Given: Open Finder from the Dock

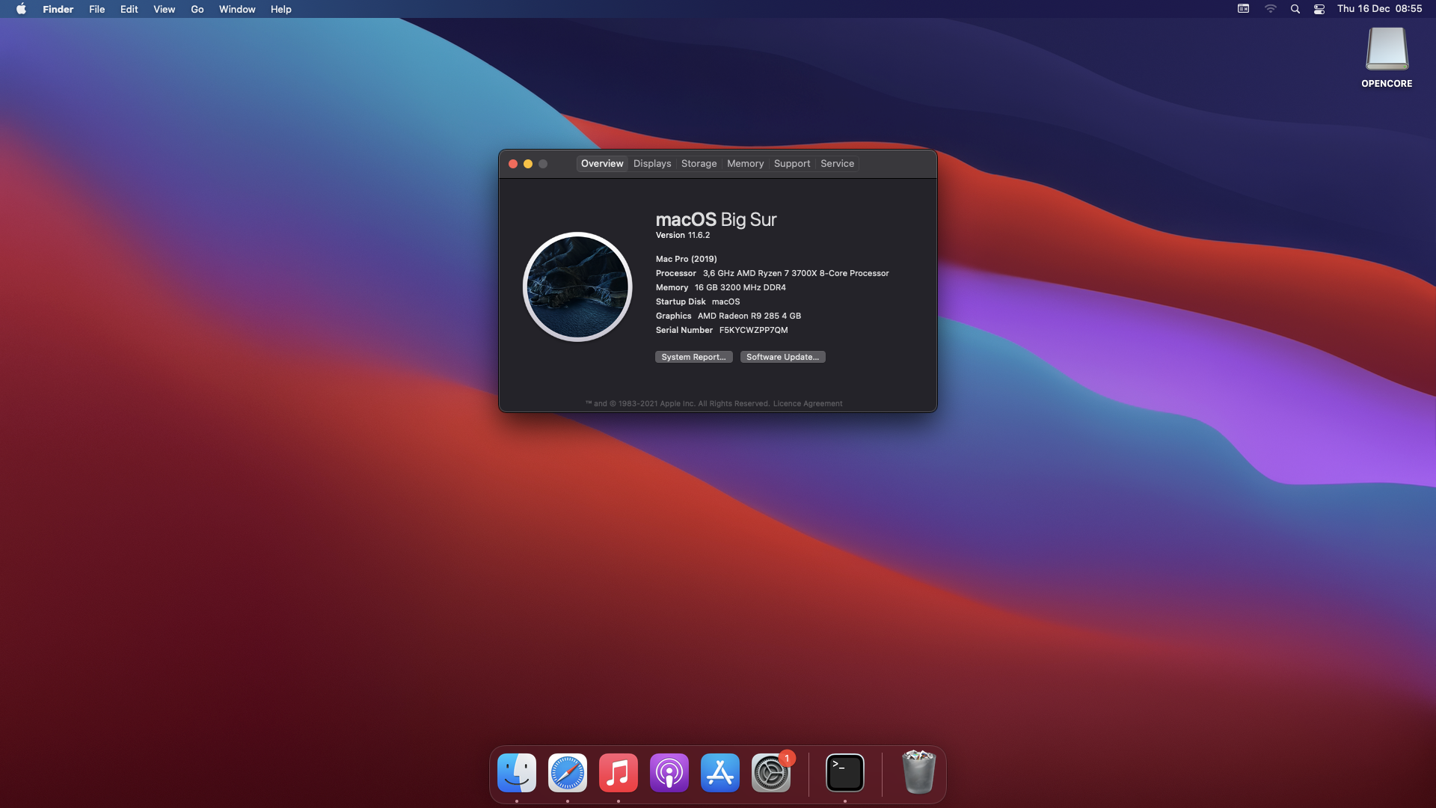Looking at the screenshot, I should coord(517,773).
